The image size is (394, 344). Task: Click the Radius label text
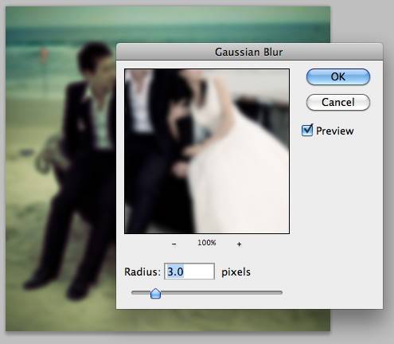[x=142, y=272]
